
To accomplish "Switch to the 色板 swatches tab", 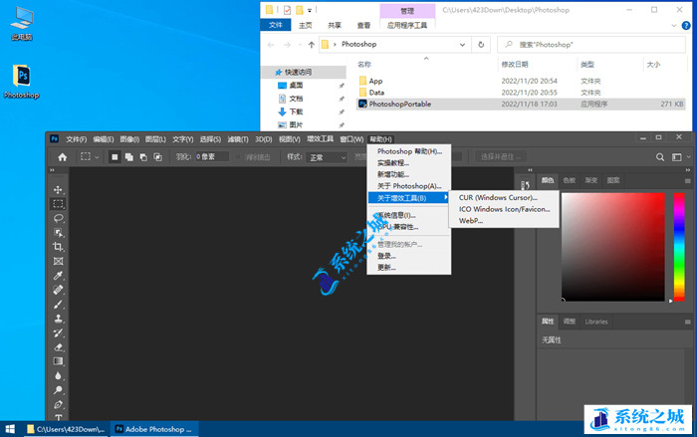I will 569,180.
